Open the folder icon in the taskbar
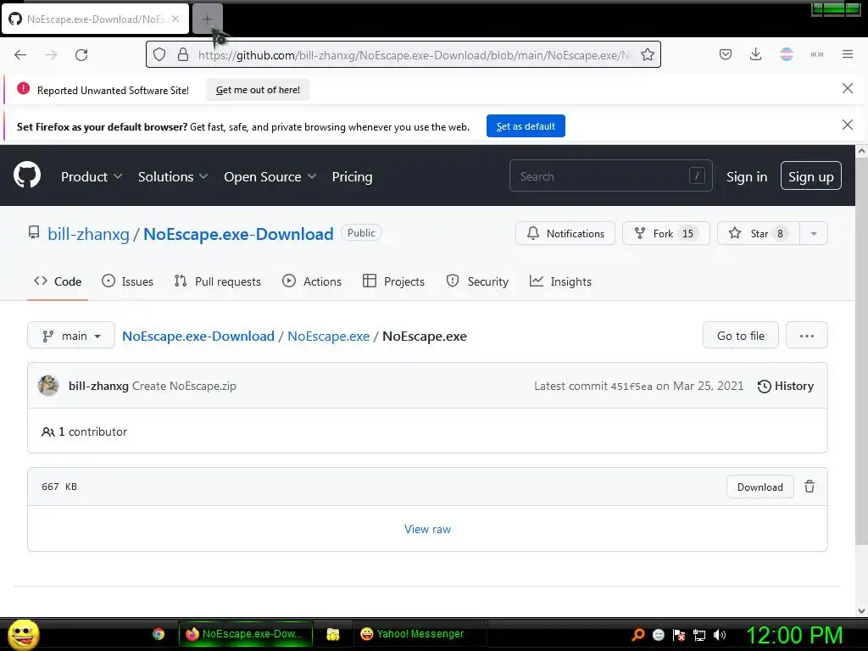Image resolution: width=868 pixels, height=651 pixels. pos(332,634)
